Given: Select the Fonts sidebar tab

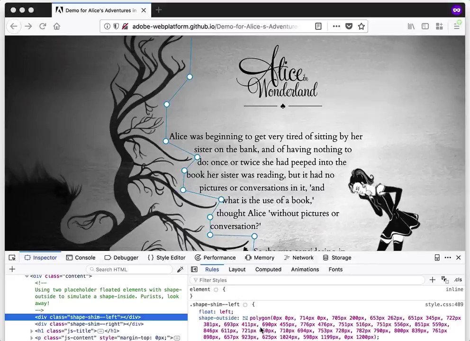Looking at the screenshot, I should (335, 269).
